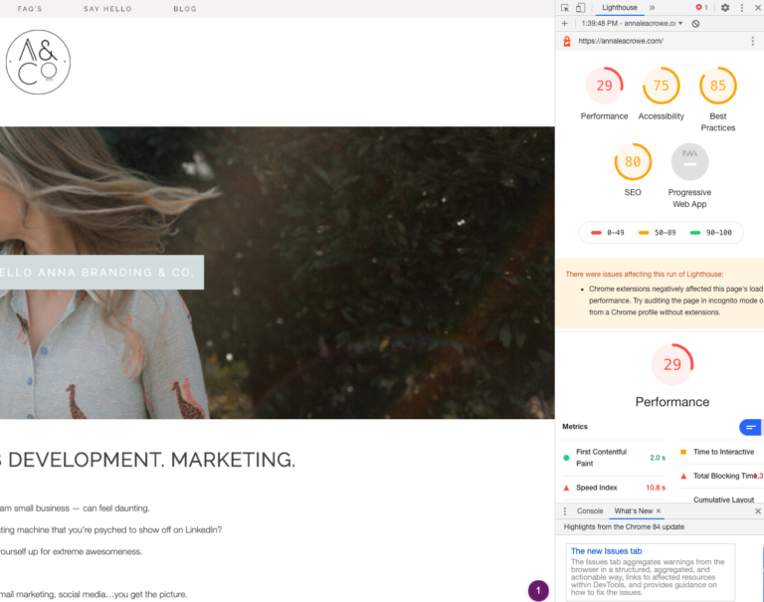The width and height of the screenshot is (764, 602).
Task: Open the Lighthouse tab
Action: pos(620,7)
